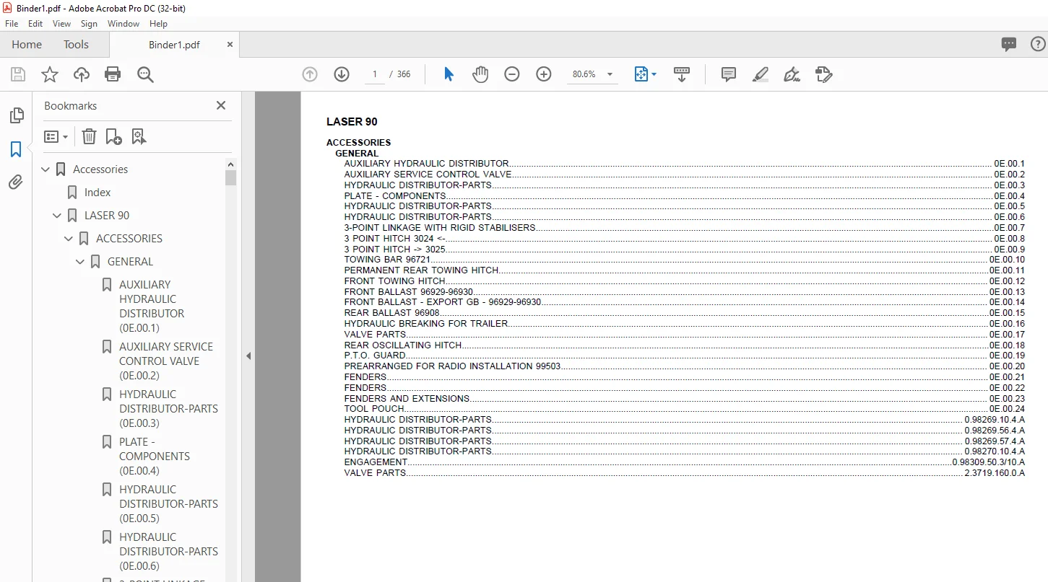The height and width of the screenshot is (582, 1048).
Task: Print the document using printer icon
Action: point(113,74)
